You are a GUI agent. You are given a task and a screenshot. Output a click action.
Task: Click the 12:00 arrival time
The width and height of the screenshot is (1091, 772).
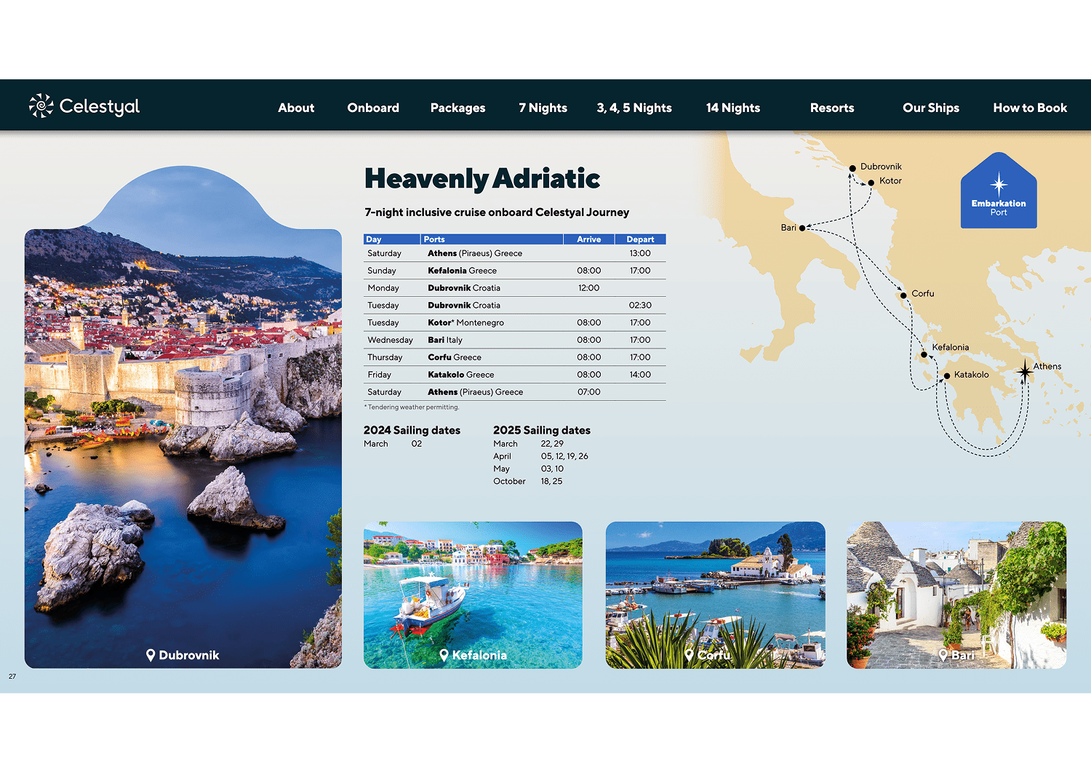pos(589,288)
